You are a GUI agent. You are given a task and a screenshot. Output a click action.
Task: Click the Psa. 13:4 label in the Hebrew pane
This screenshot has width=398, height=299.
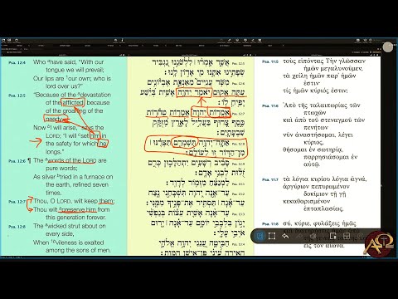[x=238, y=244]
